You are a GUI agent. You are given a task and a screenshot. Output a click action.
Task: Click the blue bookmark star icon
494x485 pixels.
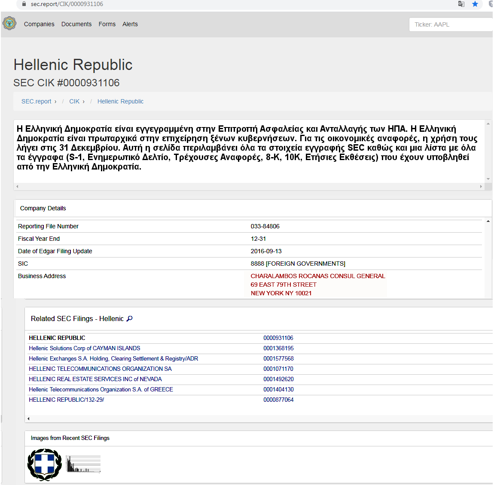pos(475,4)
